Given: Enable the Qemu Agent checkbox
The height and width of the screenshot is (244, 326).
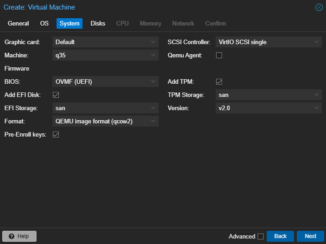Looking at the screenshot, I should click(219, 55).
